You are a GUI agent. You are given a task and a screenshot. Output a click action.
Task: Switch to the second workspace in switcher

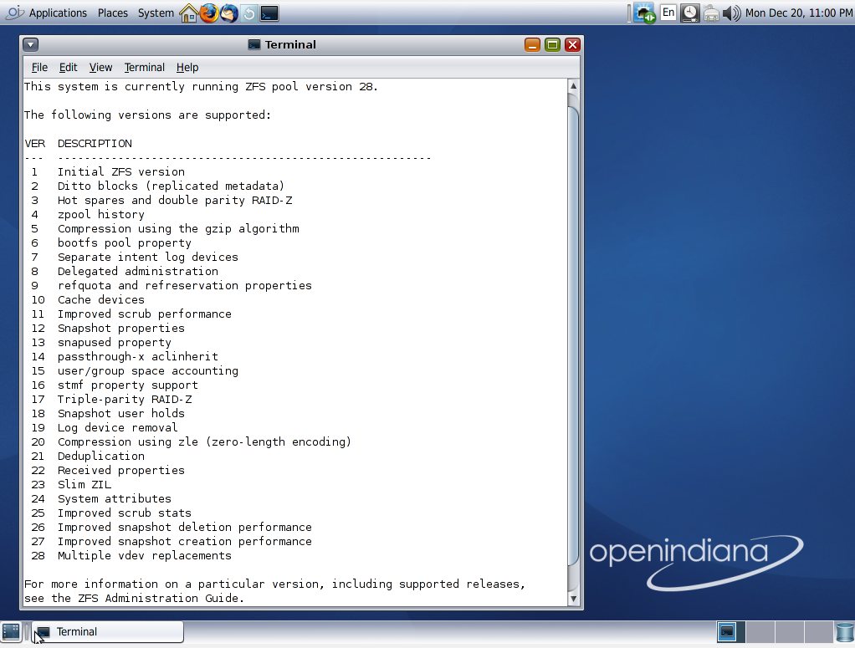(x=760, y=632)
